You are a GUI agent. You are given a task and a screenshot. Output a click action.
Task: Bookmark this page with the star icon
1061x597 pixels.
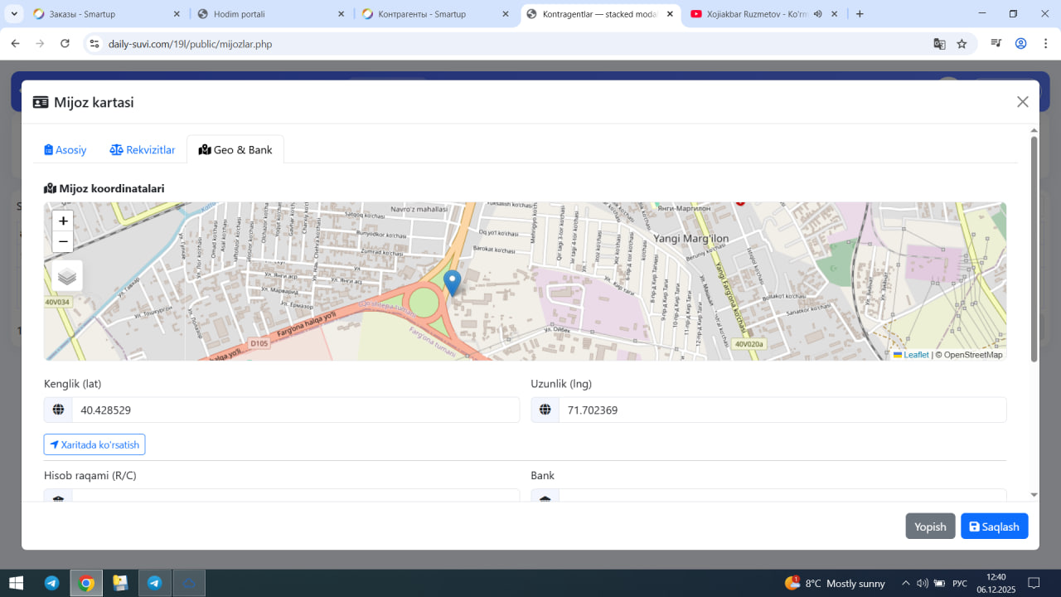tap(962, 44)
